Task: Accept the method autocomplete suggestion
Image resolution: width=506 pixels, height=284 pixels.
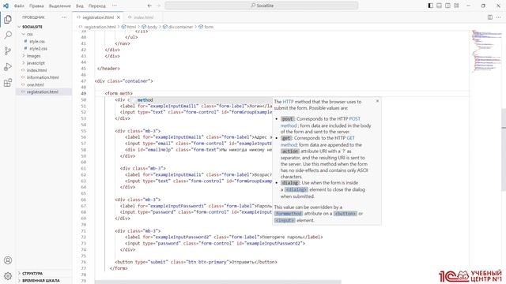Action: pyautogui.click(x=201, y=100)
